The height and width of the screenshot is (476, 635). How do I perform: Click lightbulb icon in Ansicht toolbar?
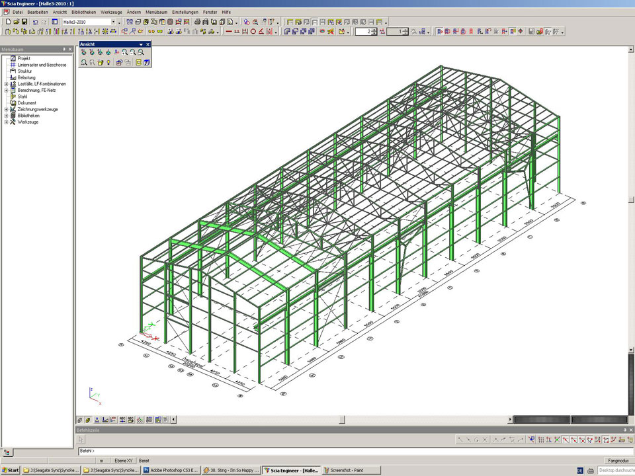tap(108, 63)
